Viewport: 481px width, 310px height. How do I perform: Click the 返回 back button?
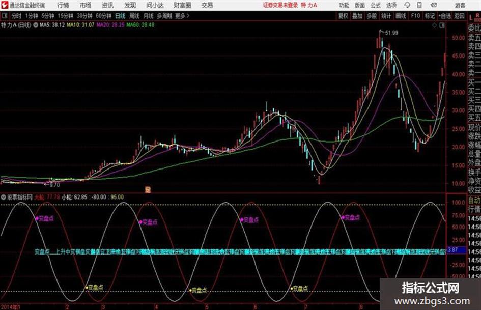point(459,16)
